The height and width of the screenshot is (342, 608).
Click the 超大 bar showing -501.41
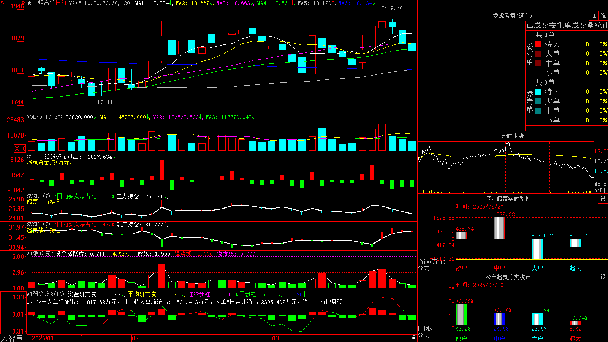pyautogui.click(x=575, y=243)
